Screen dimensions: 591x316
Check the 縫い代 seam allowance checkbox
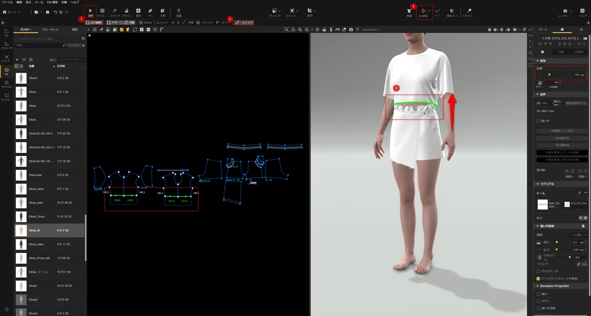[538, 121]
